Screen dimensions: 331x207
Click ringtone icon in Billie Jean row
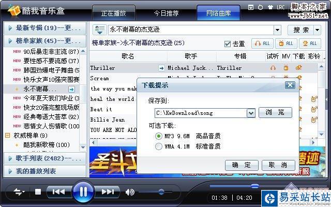[314, 120]
